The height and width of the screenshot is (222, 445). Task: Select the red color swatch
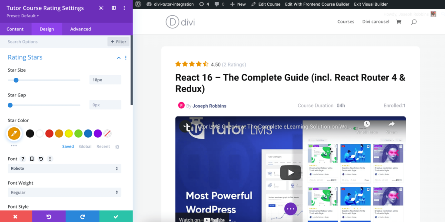[x=50, y=133]
